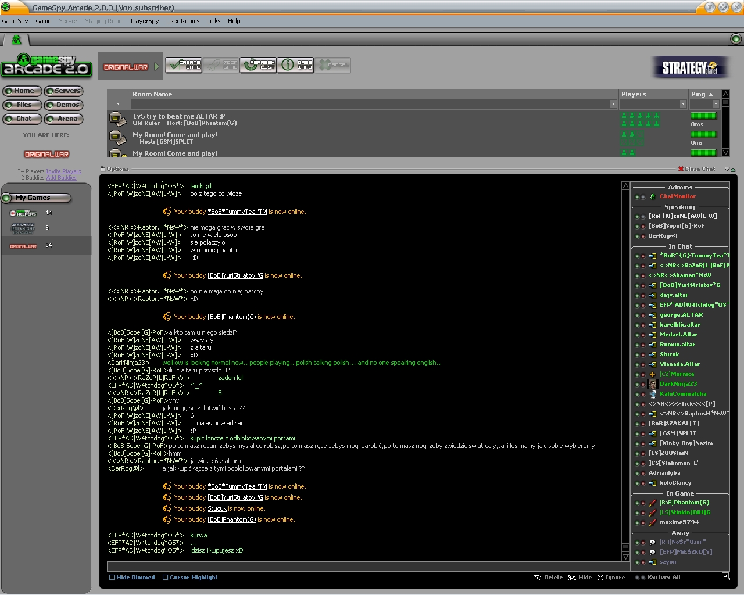Click the Invite Players link

click(x=64, y=171)
